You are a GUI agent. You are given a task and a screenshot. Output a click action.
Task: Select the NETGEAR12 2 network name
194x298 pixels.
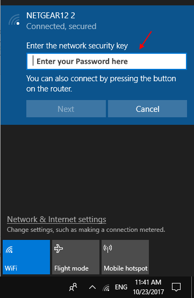pyautogui.click(x=51, y=16)
